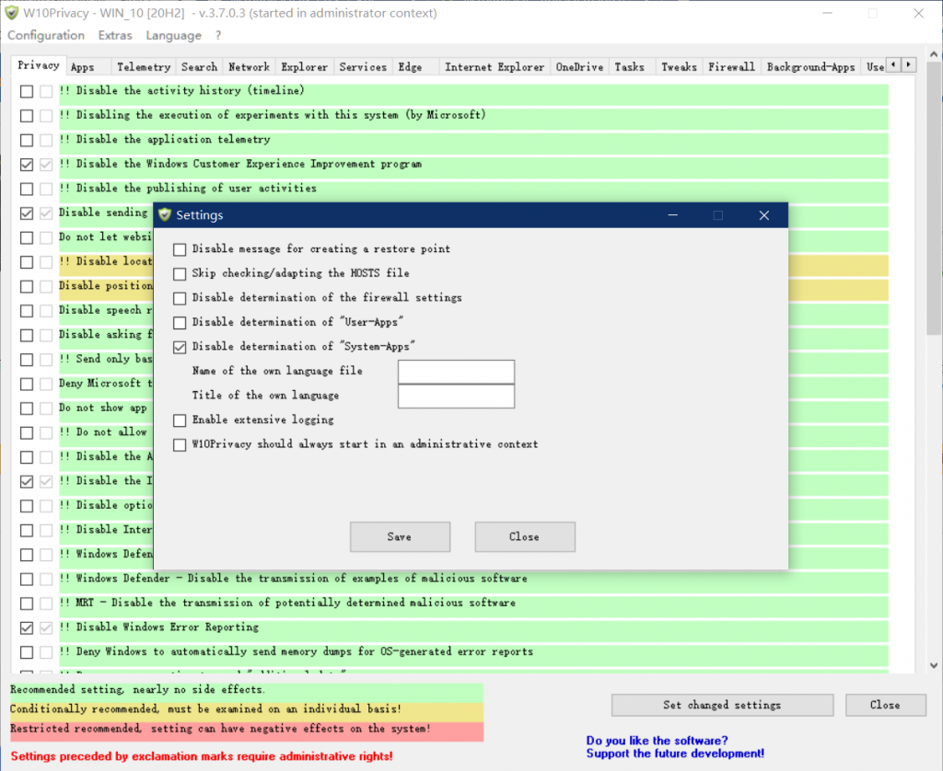The image size is (943, 771).
Task: Check W10Privacy always start in administrative context
Action: pyautogui.click(x=180, y=444)
